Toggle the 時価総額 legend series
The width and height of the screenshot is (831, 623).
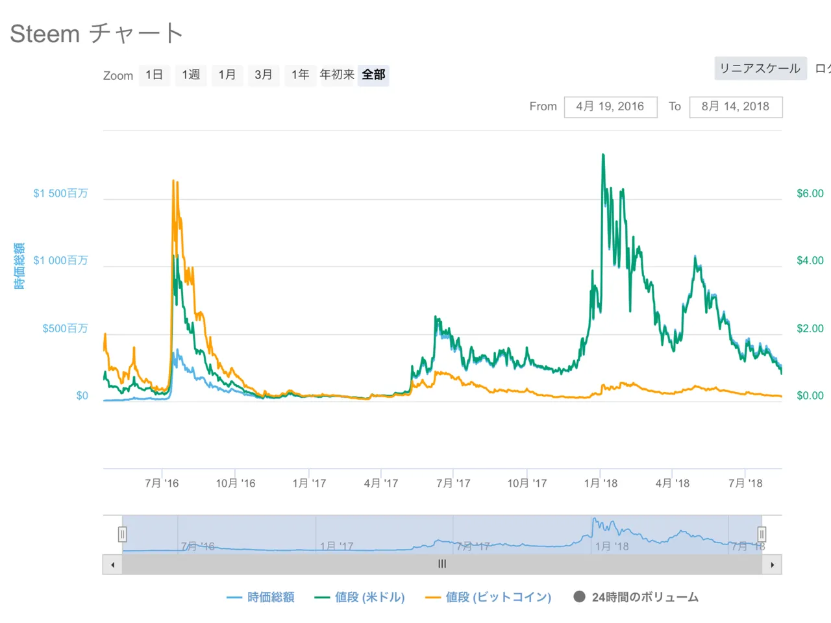pyautogui.click(x=260, y=597)
